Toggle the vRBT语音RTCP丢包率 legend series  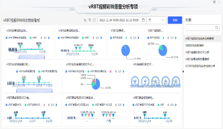point(144,105)
